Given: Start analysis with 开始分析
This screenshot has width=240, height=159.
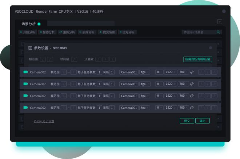Looking at the screenshot, I should click(28, 32).
